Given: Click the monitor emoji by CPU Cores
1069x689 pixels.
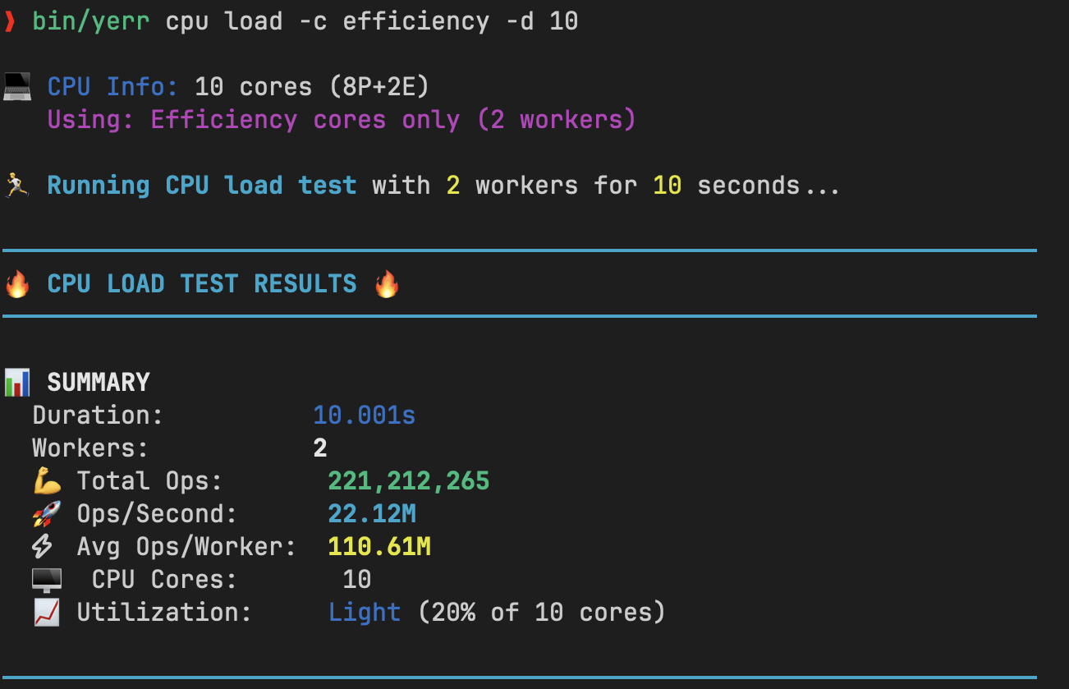Looking at the screenshot, I should (47, 580).
